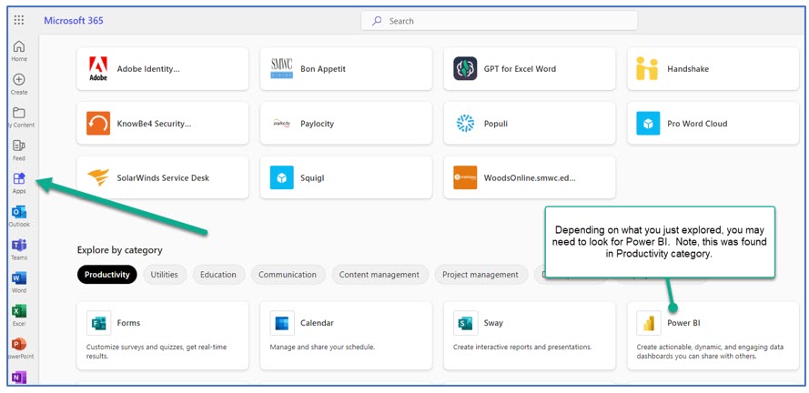The width and height of the screenshot is (809, 393).
Task: Click 'Create interactive reports and presentations.' text
Action: [522, 348]
